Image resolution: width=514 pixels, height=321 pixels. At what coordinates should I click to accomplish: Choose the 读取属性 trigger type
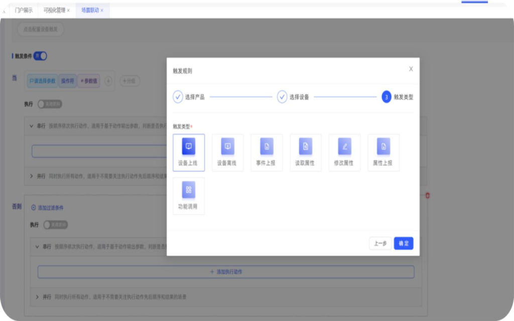306,152
